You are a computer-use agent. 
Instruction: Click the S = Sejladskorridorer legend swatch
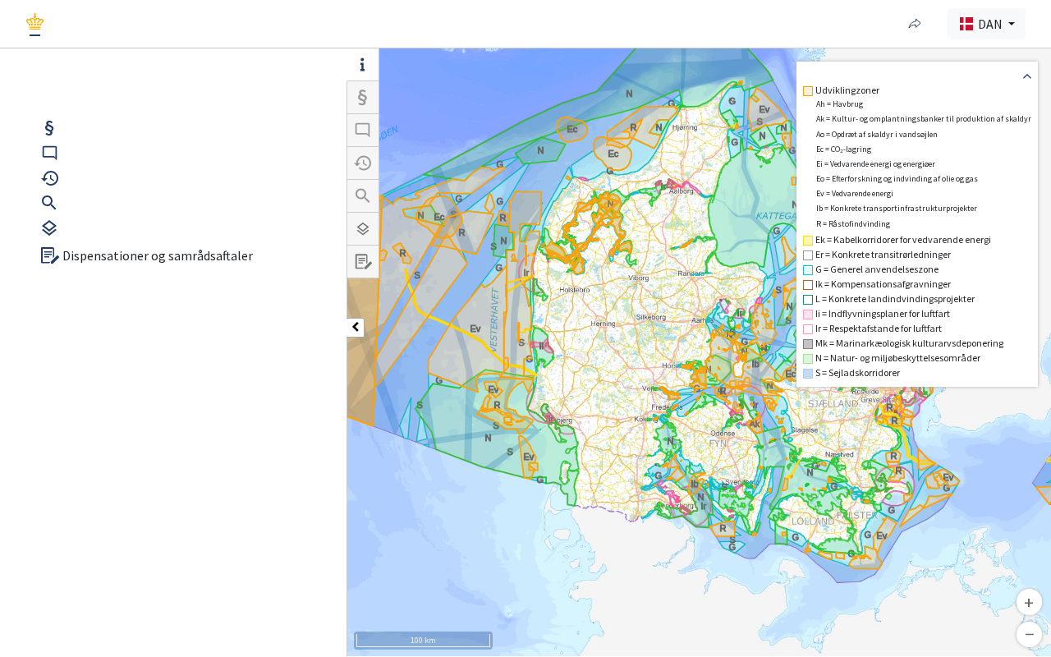(x=808, y=374)
